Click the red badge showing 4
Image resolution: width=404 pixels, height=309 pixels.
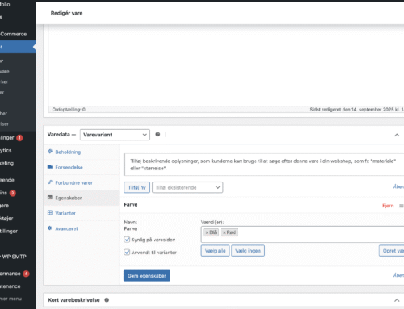(26, 274)
